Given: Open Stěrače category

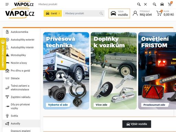Looking at the screenshot, I should (x=15, y=78).
